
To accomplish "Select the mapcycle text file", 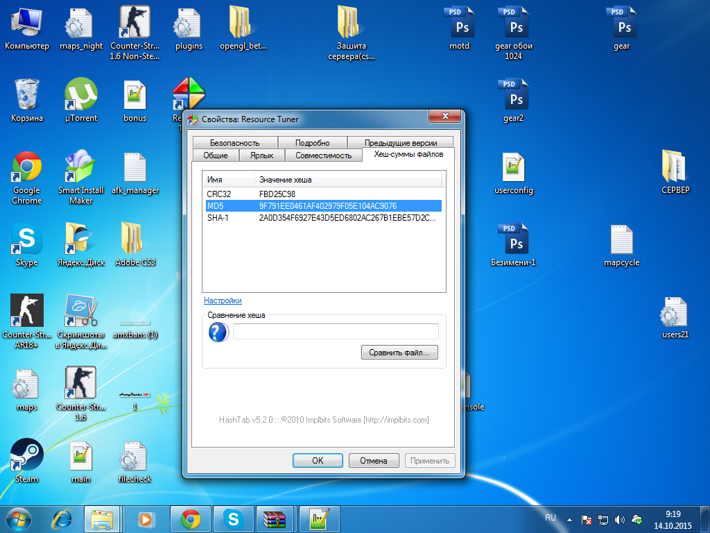I will (621, 245).
